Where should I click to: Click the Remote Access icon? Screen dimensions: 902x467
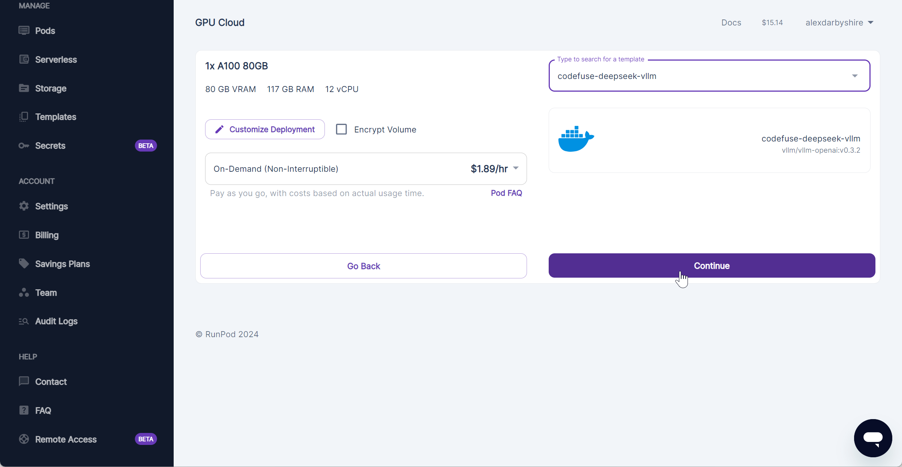tap(24, 439)
